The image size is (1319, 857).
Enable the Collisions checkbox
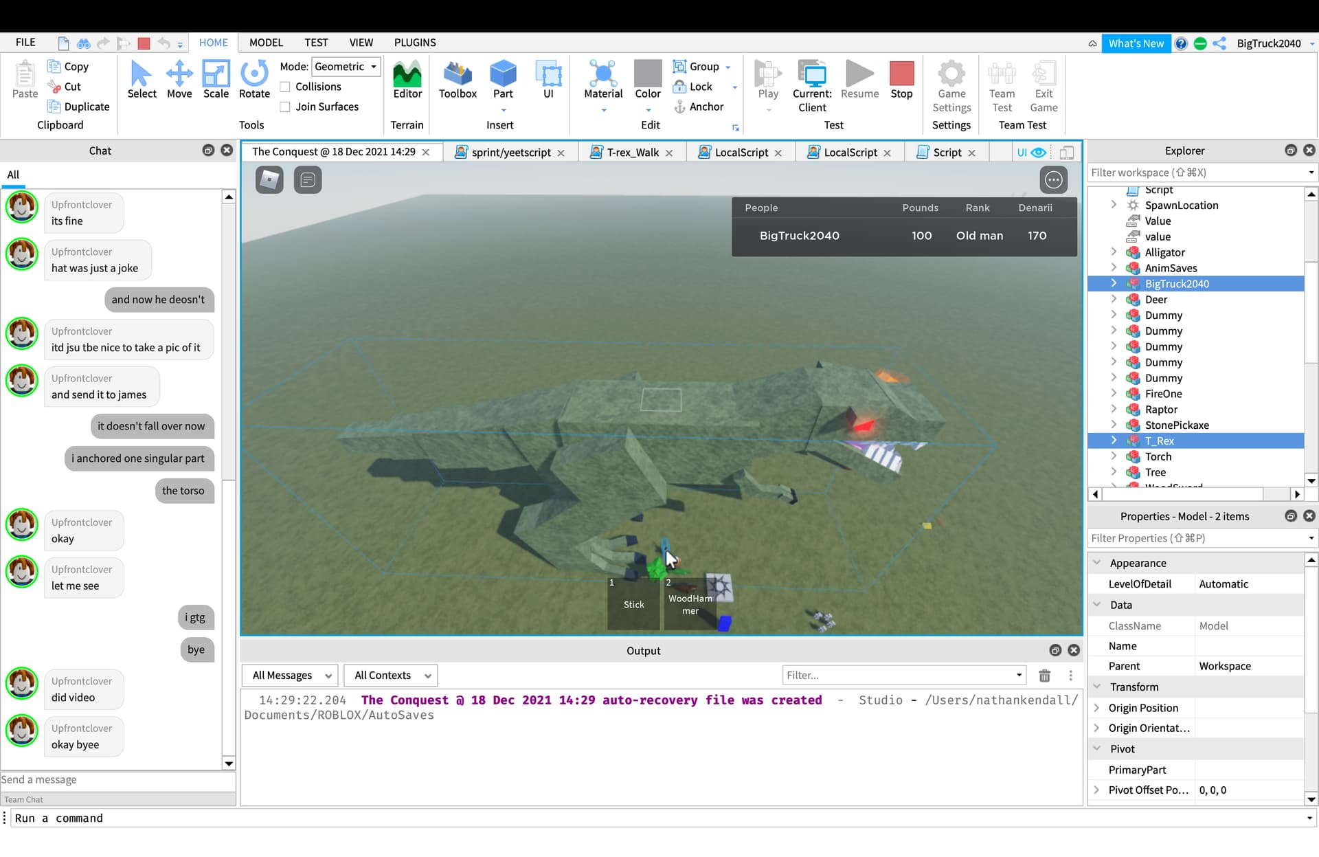[x=285, y=87]
